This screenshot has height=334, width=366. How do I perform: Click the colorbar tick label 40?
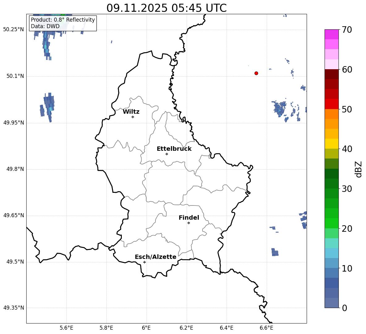coord(347,149)
